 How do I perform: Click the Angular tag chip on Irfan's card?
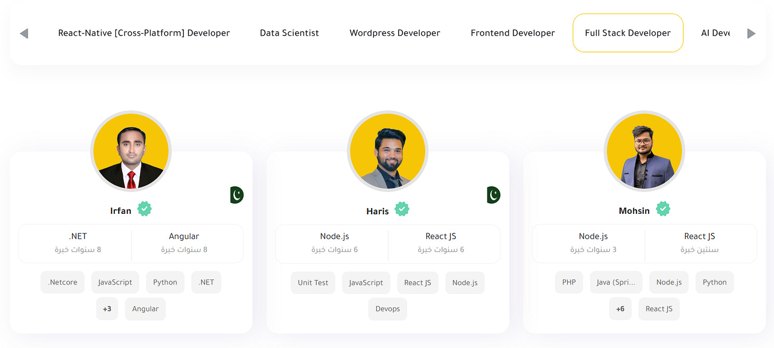click(x=145, y=309)
